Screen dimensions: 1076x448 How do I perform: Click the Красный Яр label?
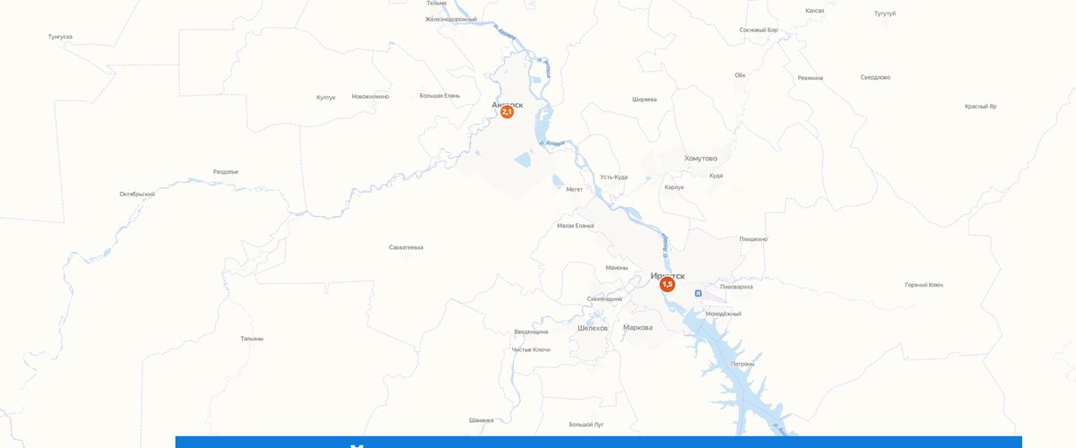coord(981,106)
